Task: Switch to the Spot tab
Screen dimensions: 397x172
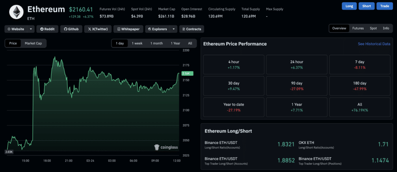Action: (373, 28)
